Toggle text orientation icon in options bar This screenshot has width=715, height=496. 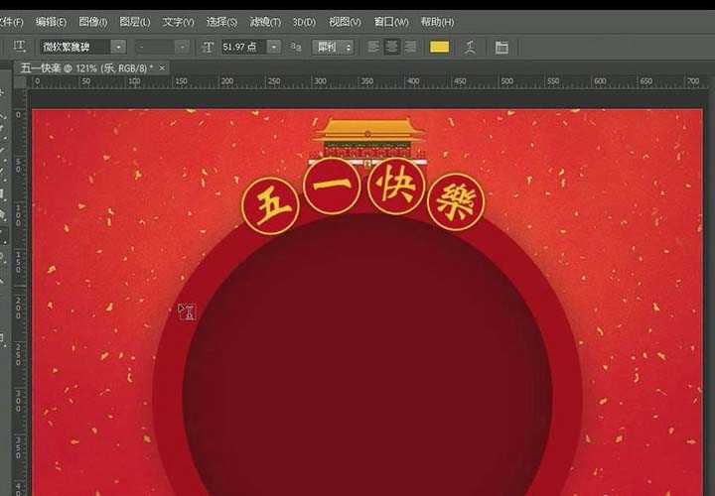pyautogui.click(x=19, y=47)
